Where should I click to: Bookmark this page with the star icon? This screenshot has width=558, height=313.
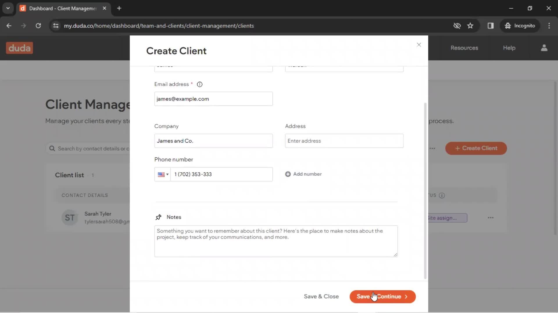[x=470, y=26]
